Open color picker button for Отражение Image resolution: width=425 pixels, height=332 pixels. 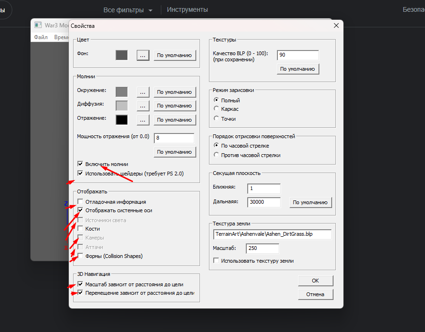143,120
